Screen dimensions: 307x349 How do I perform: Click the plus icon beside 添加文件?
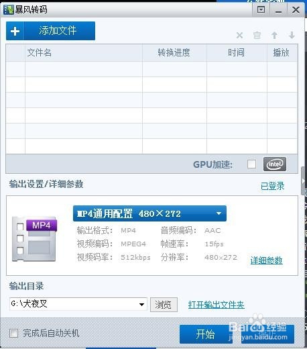pyautogui.click(x=15, y=31)
